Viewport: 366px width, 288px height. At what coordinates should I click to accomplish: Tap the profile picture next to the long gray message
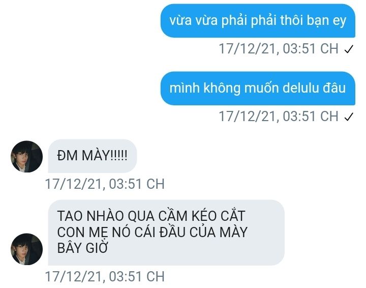pyautogui.click(x=26, y=249)
